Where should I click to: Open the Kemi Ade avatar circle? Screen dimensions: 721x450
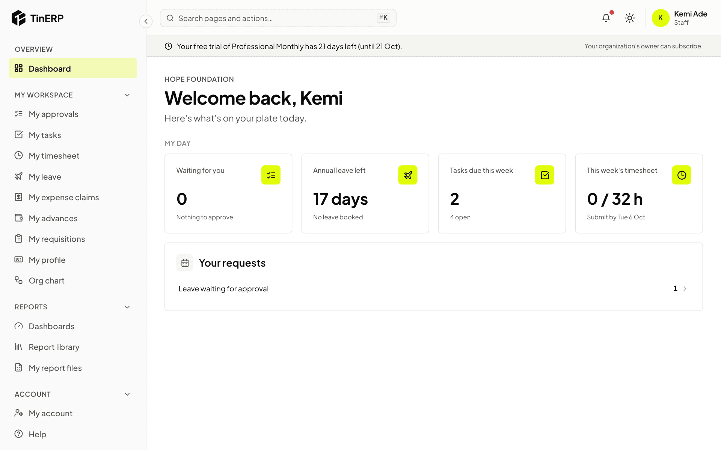pyautogui.click(x=661, y=18)
